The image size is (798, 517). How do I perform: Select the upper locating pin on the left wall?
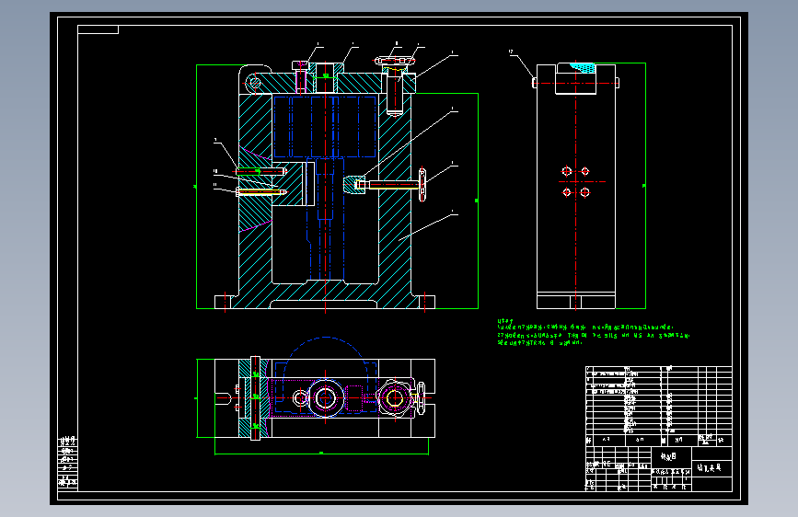point(260,171)
